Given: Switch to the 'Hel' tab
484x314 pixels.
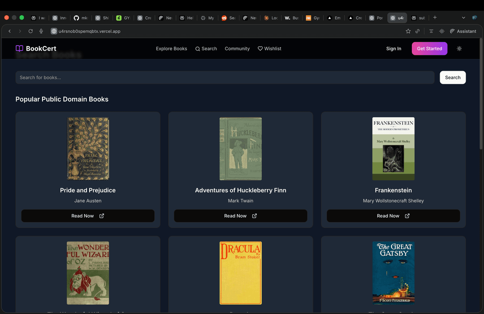Looking at the screenshot, I should coord(186,18).
